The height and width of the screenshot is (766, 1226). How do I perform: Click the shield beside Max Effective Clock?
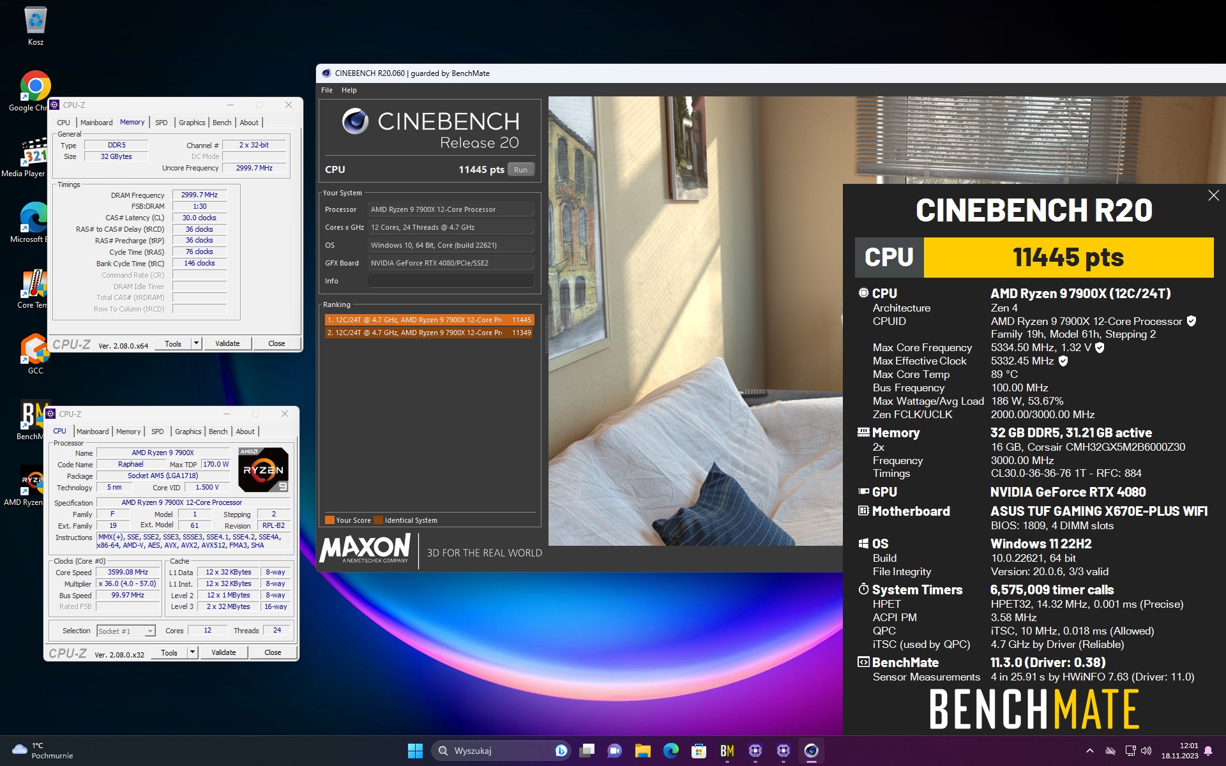pos(1063,361)
